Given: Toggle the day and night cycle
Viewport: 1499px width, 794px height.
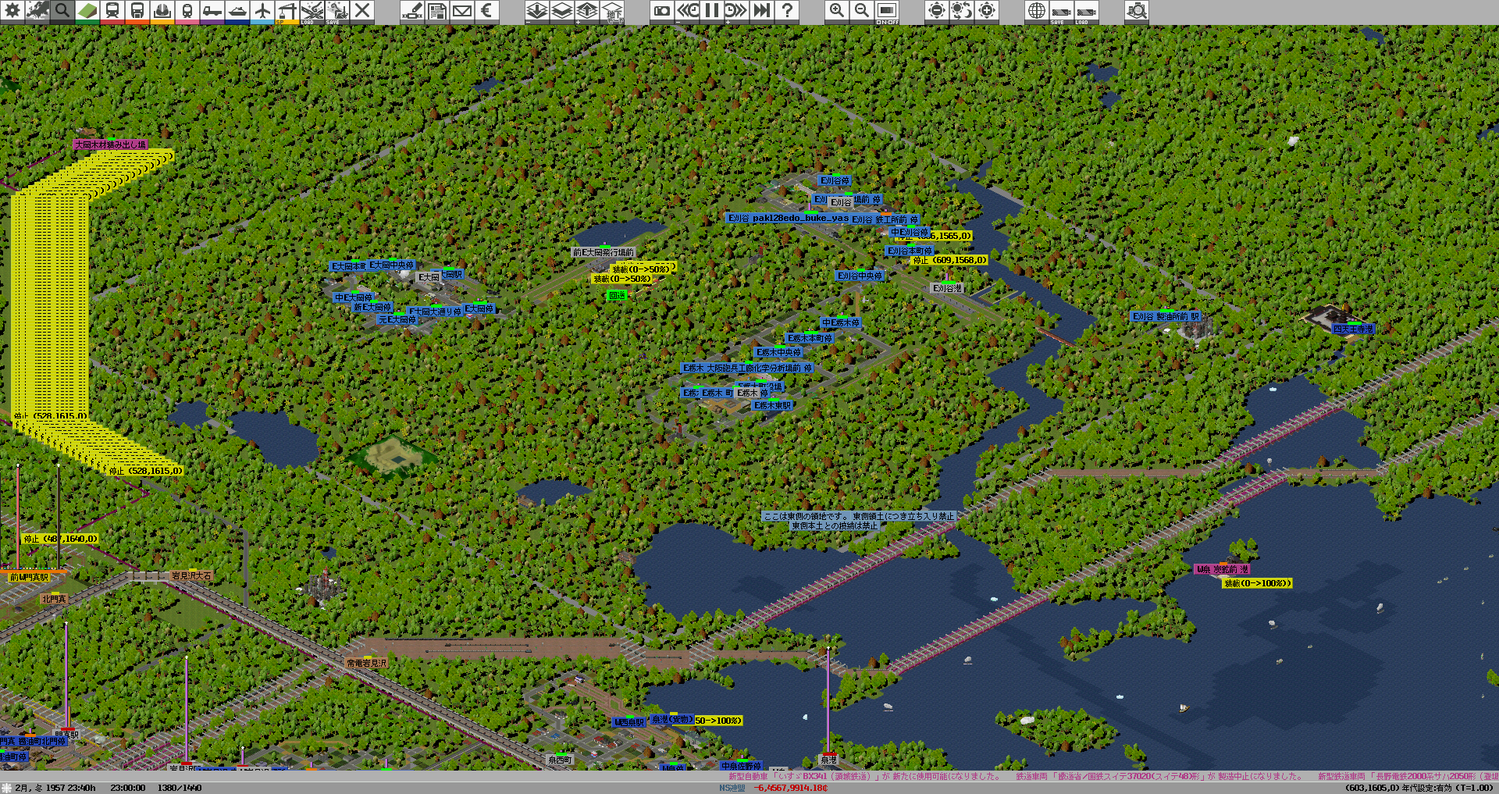Looking at the screenshot, I should [962, 11].
